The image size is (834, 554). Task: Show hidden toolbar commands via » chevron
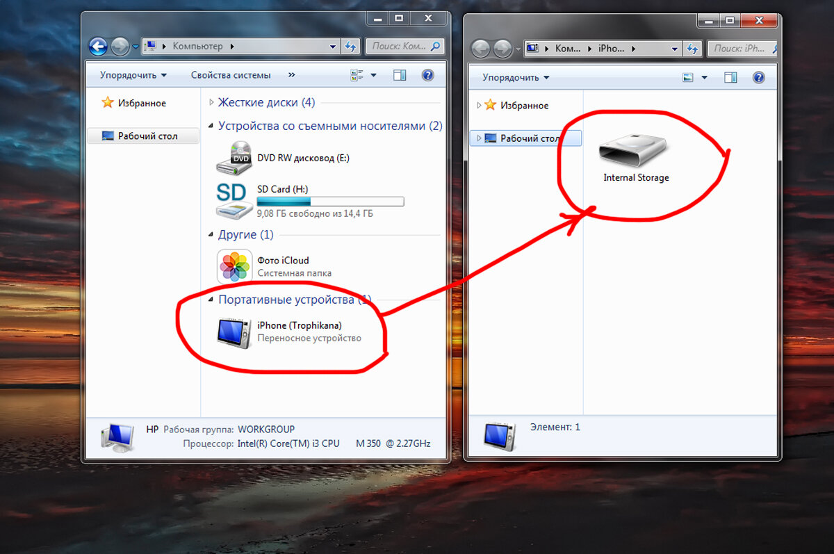point(291,75)
